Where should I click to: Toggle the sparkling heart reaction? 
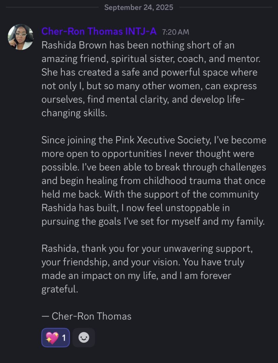(x=52, y=337)
